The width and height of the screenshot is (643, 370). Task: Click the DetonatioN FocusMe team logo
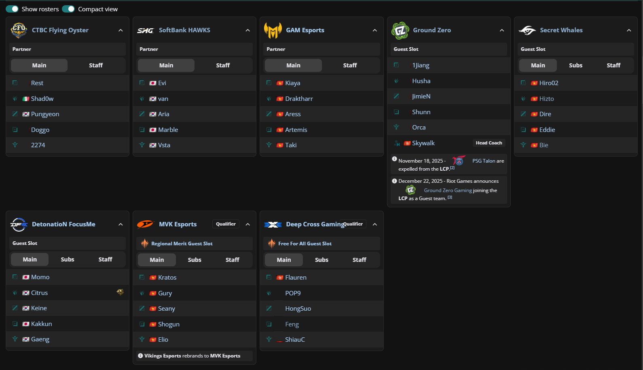pos(19,224)
